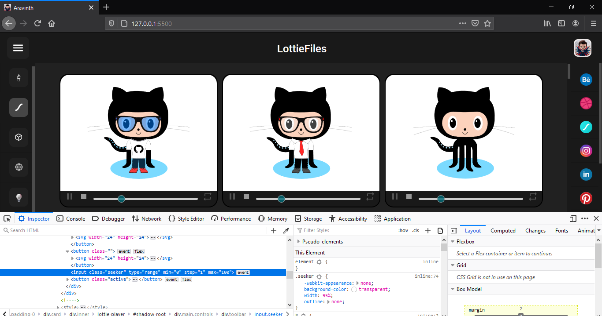Toggle the :hov pseudo-class panel
602x316 pixels.
coord(403,230)
